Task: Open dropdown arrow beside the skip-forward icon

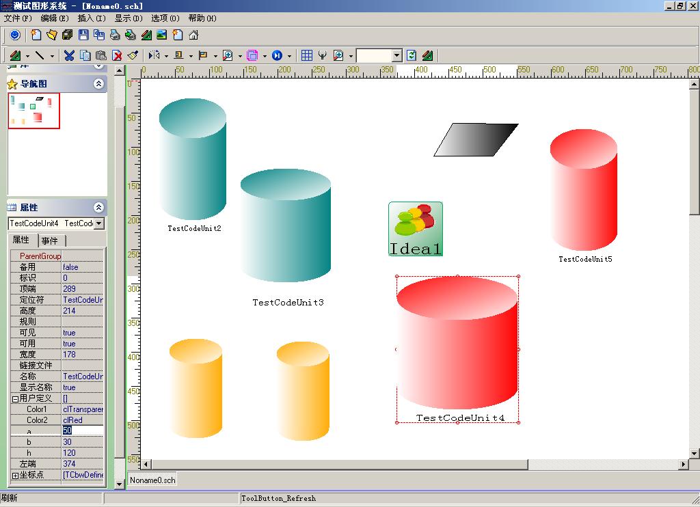Action: pyautogui.click(x=289, y=56)
